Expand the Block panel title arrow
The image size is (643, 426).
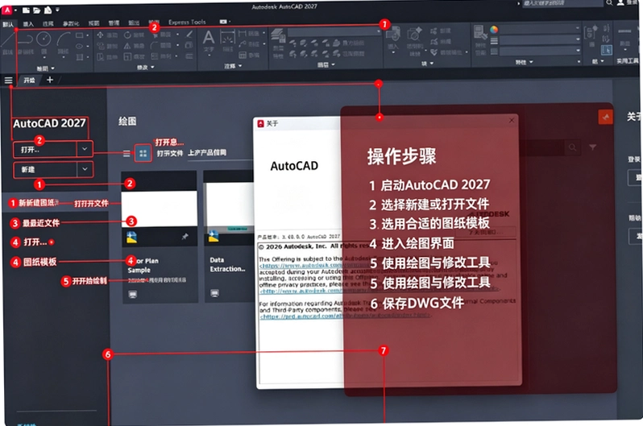(x=431, y=64)
